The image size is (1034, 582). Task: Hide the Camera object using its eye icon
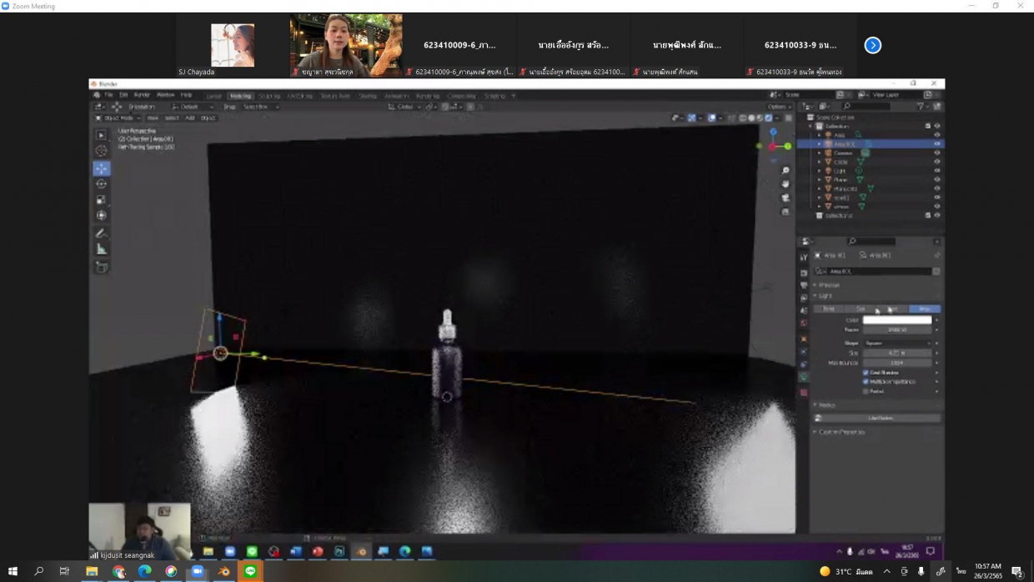(937, 153)
